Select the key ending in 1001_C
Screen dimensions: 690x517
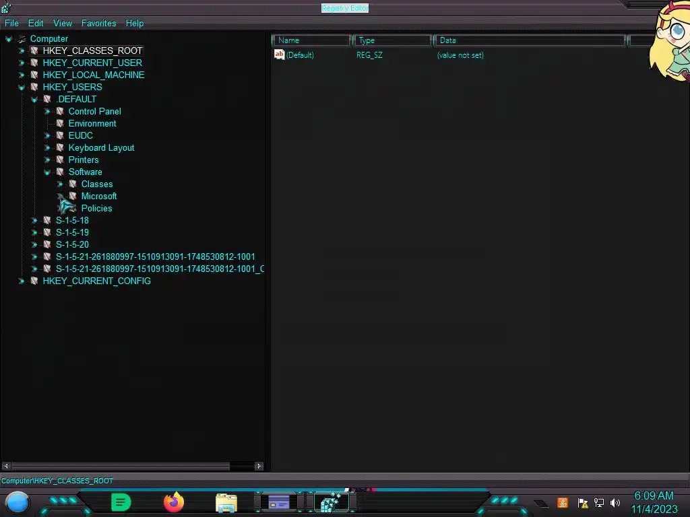(x=160, y=269)
